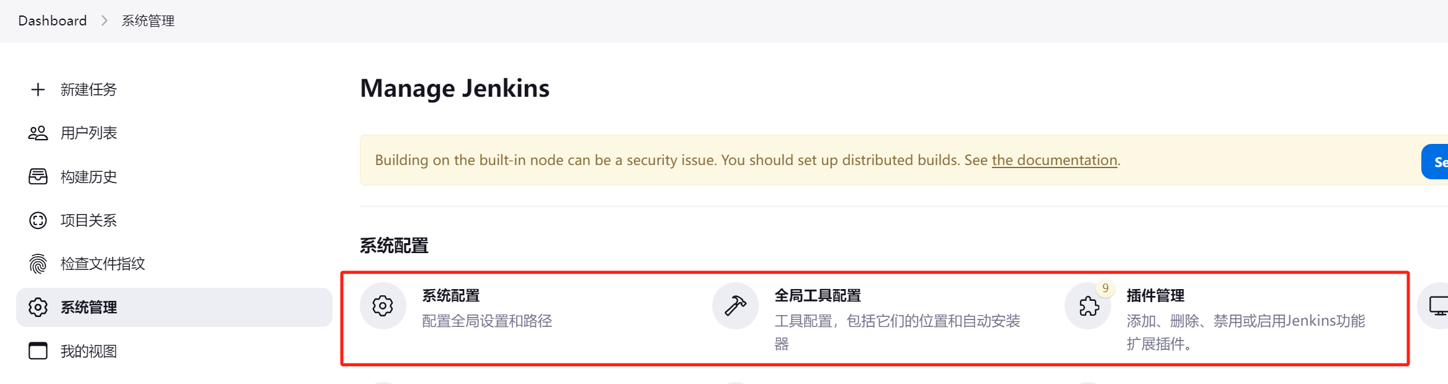Click the 系统管理 breadcrumb item

[148, 21]
